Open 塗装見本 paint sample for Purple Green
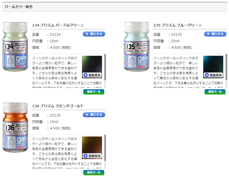The width and height of the screenshot is (229, 176). [92, 75]
